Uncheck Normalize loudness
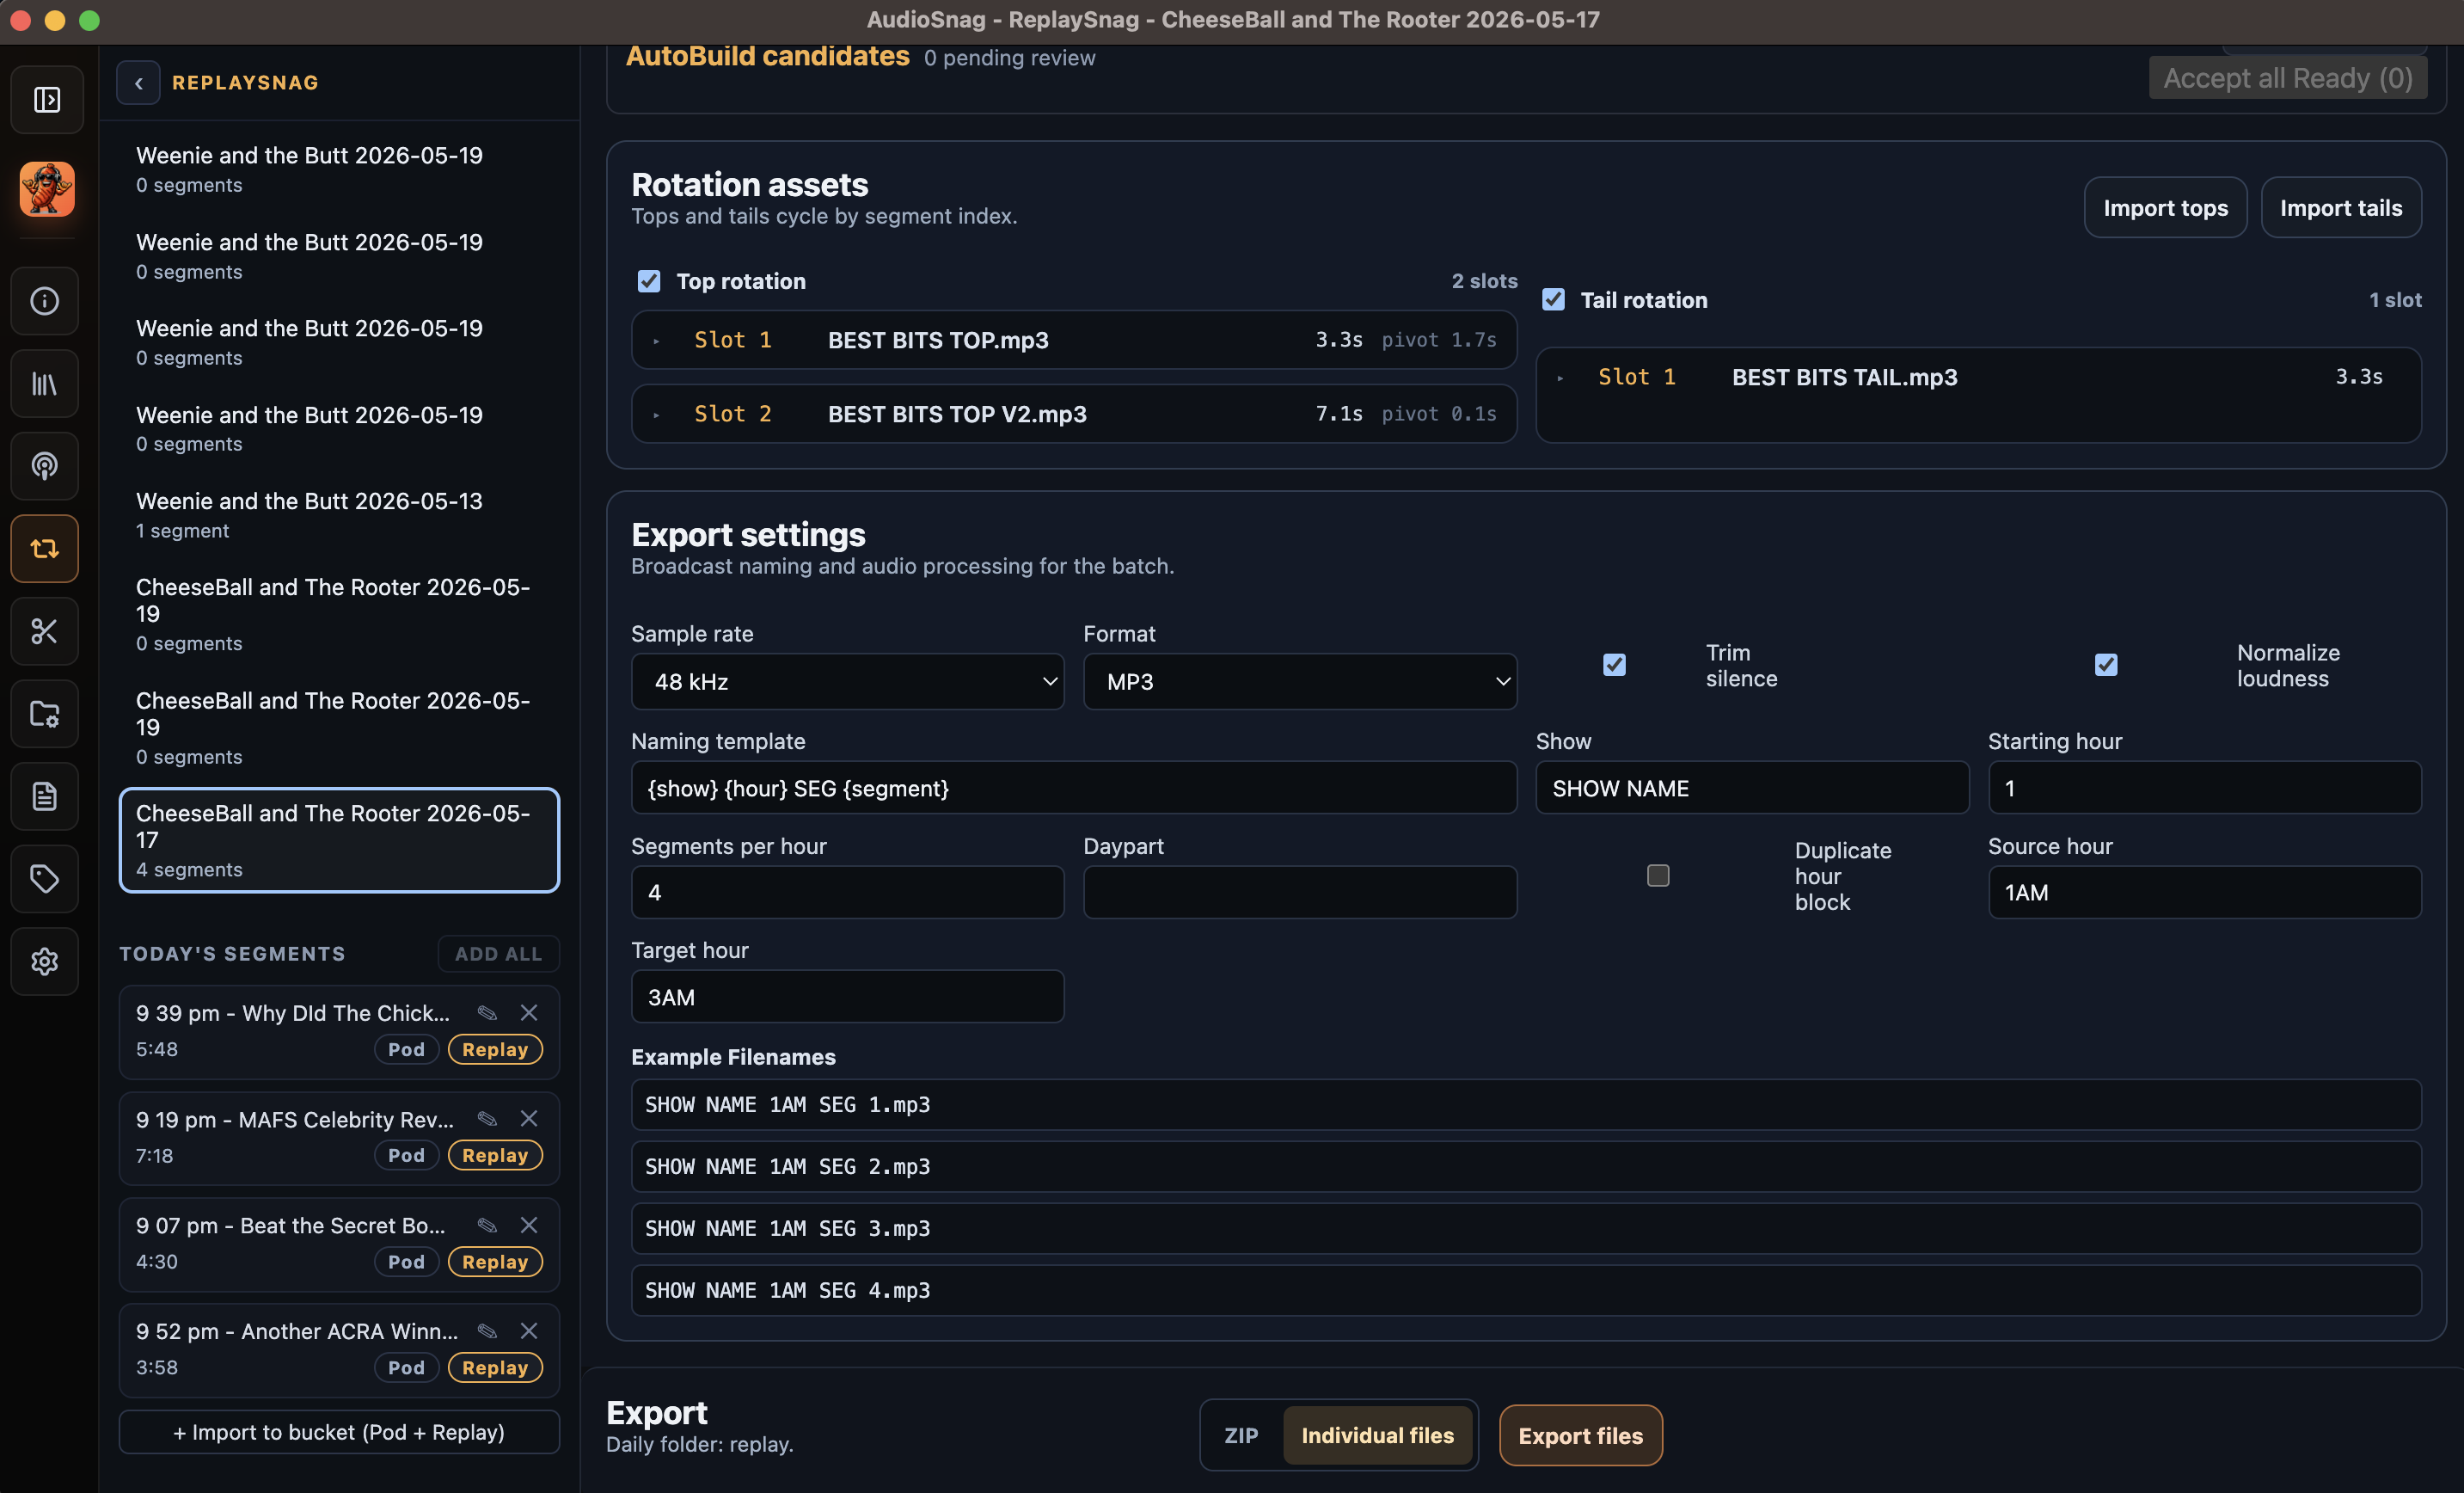 pyautogui.click(x=2106, y=665)
